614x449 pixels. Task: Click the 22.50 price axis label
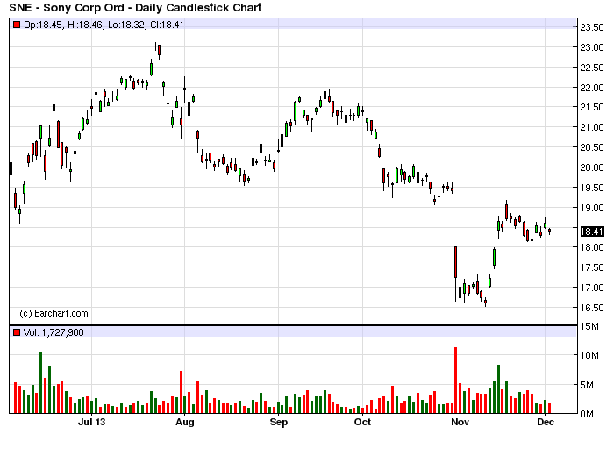pyautogui.click(x=592, y=68)
